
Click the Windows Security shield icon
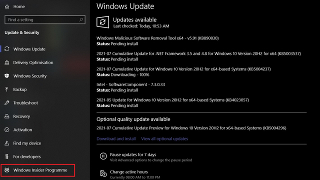point(7,76)
